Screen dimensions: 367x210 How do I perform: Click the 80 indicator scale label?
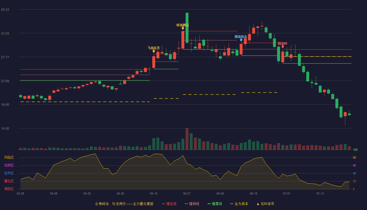coord(354,157)
